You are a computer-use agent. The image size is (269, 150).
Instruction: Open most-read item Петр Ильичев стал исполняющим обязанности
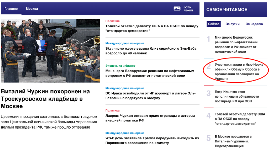pos(237,97)
